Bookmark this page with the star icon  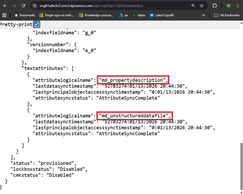click(x=202, y=6)
